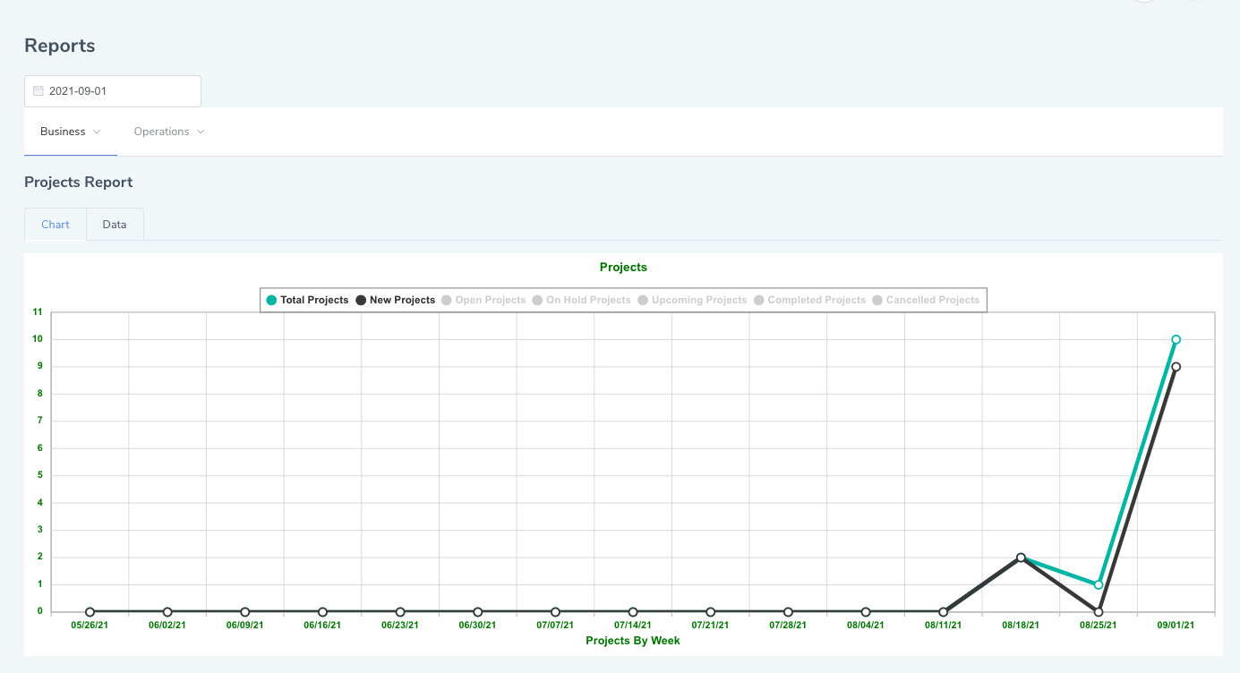Click the data point at 07/28/21
The height and width of the screenshot is (673, 1240).
(x=788, y=612)
